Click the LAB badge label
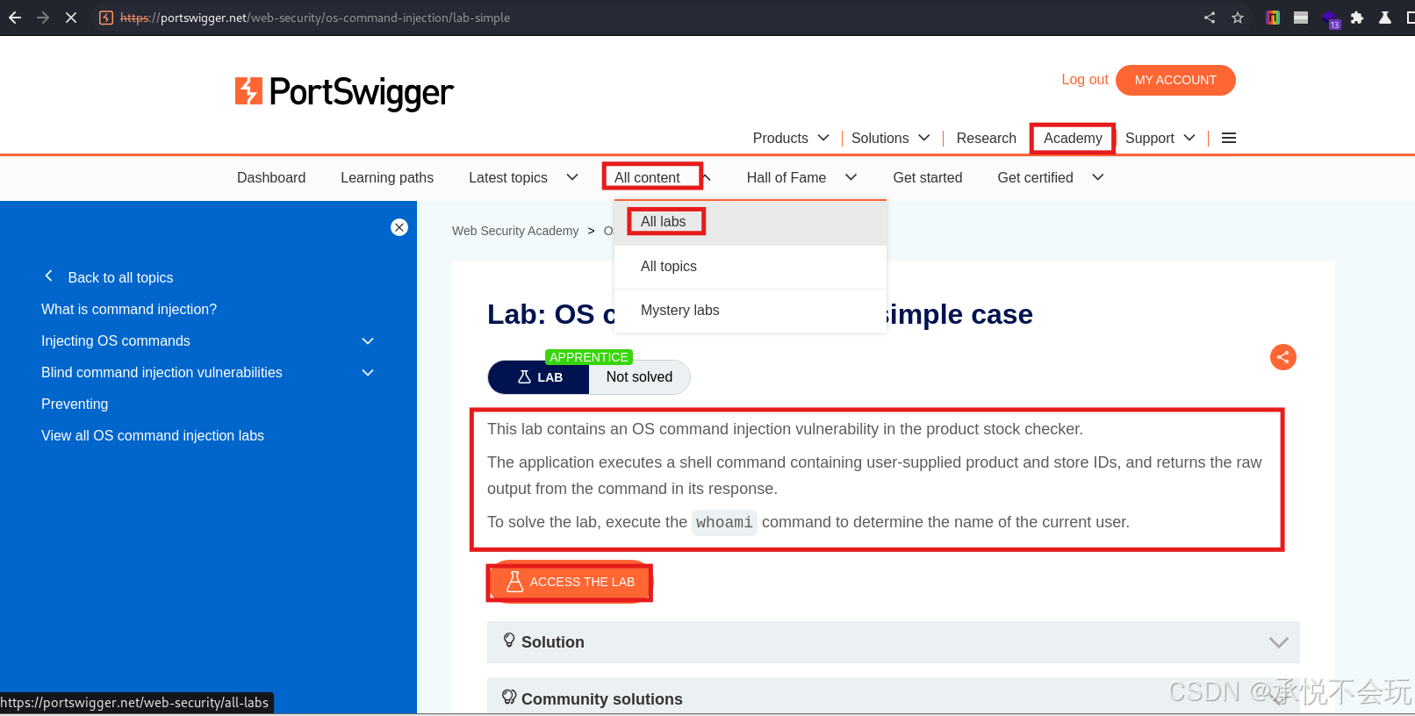This screenshot has width=1415, height=716. click(x=539, y=377)
